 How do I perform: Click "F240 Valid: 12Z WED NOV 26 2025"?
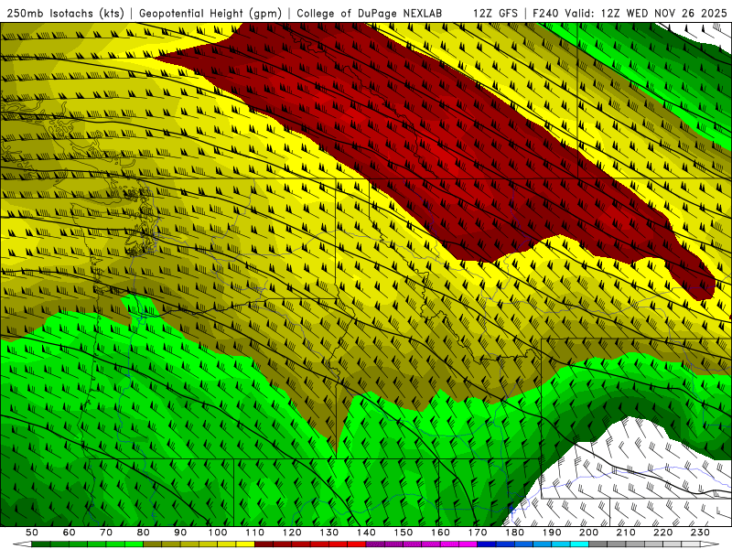(x=630, y=13)
